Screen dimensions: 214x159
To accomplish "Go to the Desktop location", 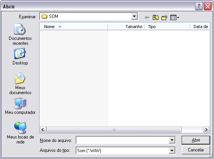I will [x=20, y=57].
